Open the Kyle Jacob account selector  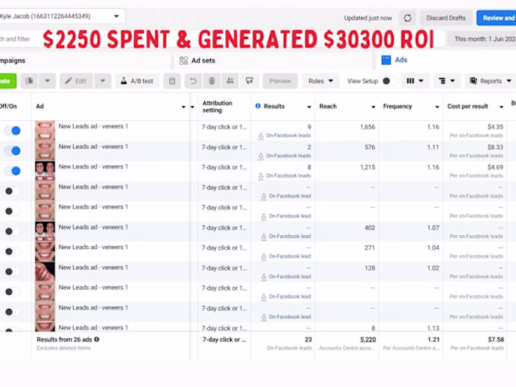pos(62,16)
